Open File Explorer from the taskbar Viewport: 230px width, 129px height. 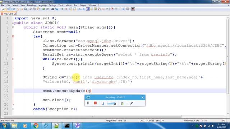pyautogui.click(x=14, y=126)
